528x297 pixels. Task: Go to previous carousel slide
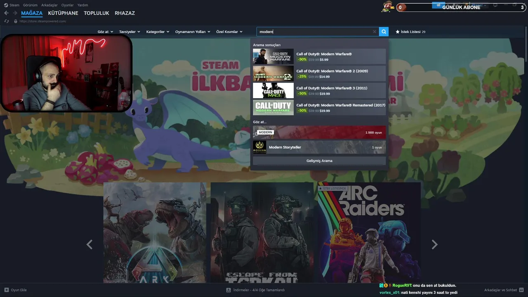pyautogui.click(x=90, y=245)
